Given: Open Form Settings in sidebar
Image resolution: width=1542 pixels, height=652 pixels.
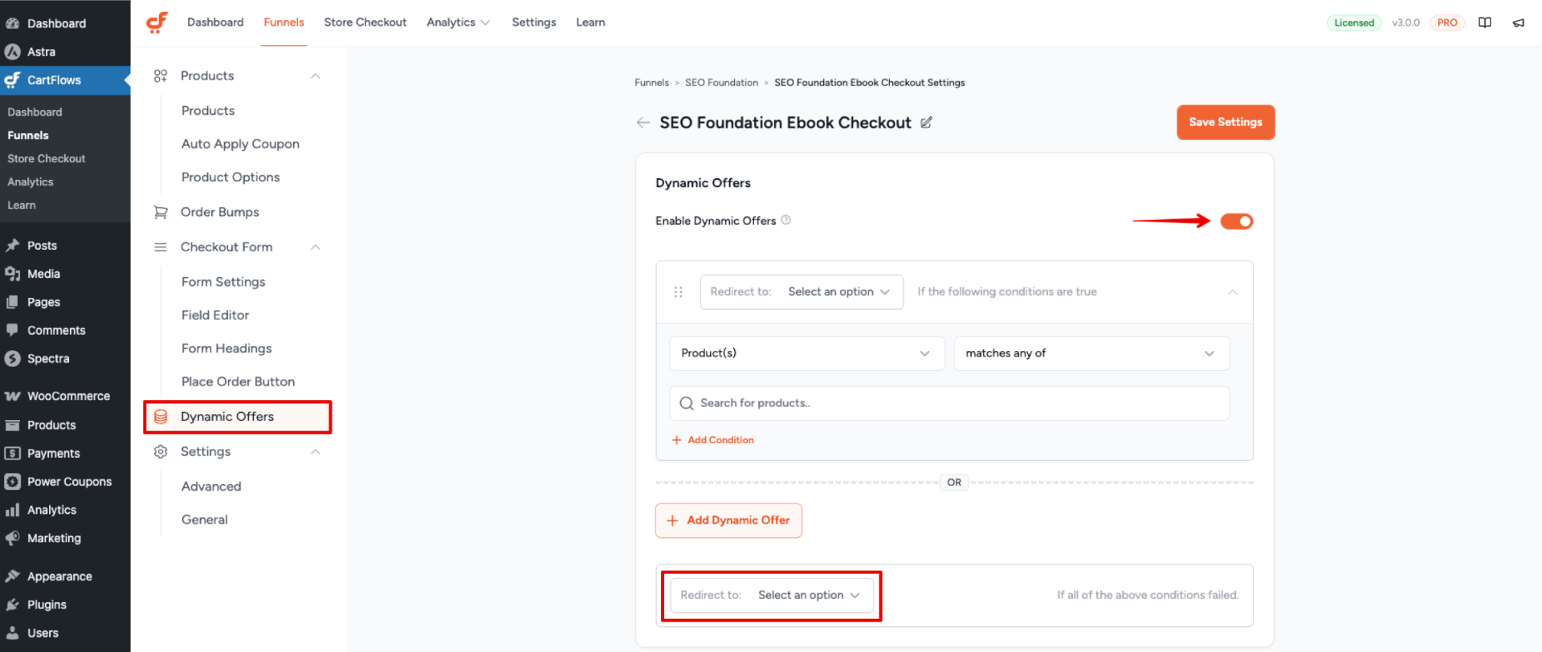Looking at the screenshot, I should (223, 282).
